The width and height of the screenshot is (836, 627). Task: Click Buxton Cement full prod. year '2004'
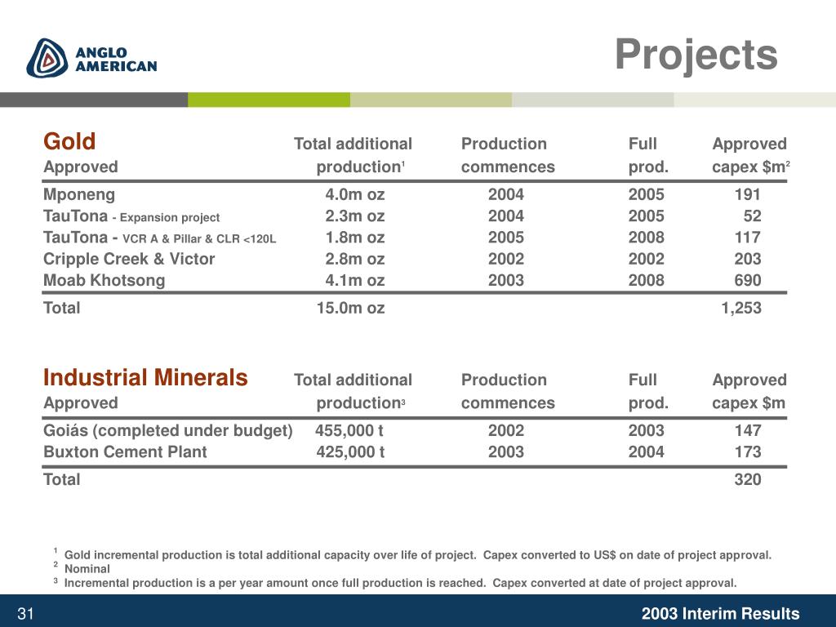click(x=647, y=451)
